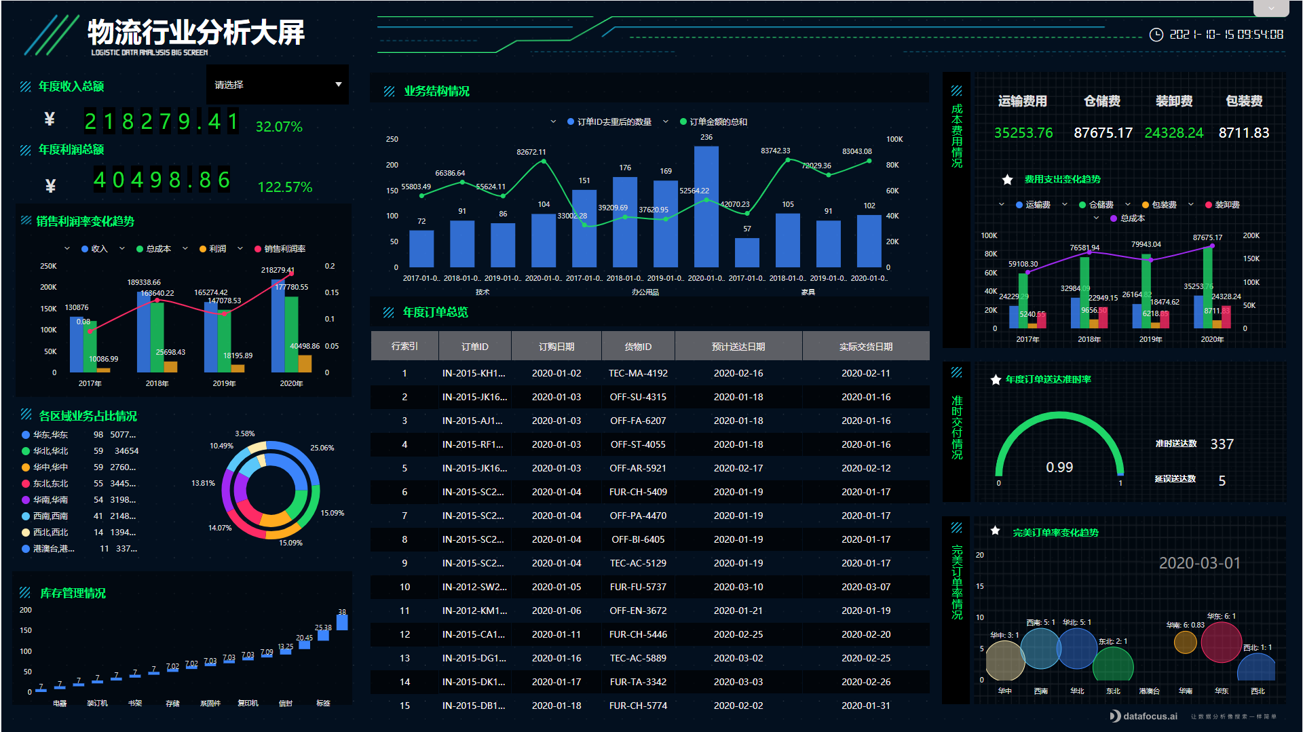This screenshot has width=1303, height=732.
Task: Click the red 华东 bubble in perfect order chart
Action: [1221, 642]
